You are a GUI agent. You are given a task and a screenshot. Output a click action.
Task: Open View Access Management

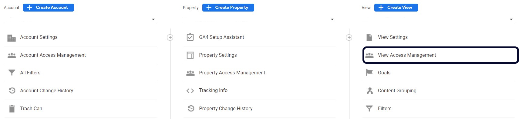pos(441,55)
